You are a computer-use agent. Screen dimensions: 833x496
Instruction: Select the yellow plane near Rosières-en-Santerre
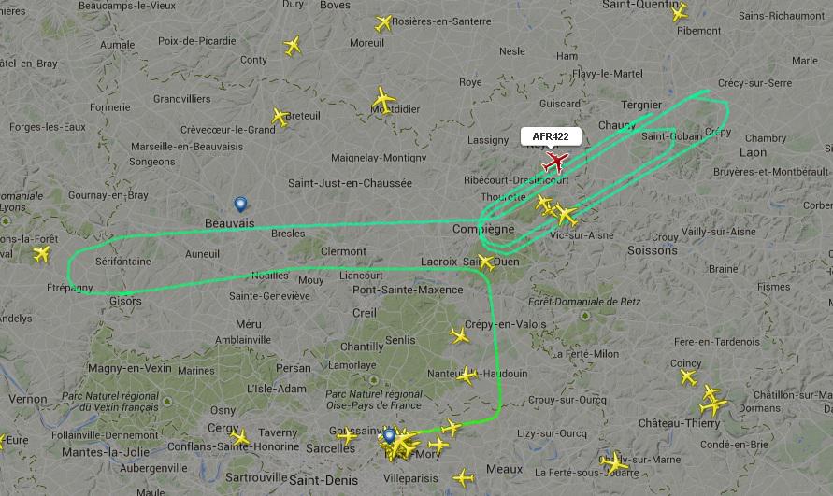click(383, 22)
